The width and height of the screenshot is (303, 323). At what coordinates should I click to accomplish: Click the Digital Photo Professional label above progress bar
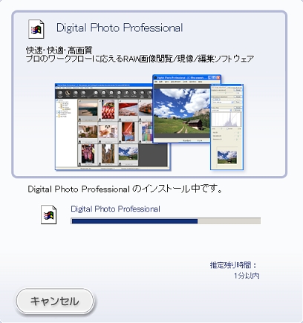point(115,209)
